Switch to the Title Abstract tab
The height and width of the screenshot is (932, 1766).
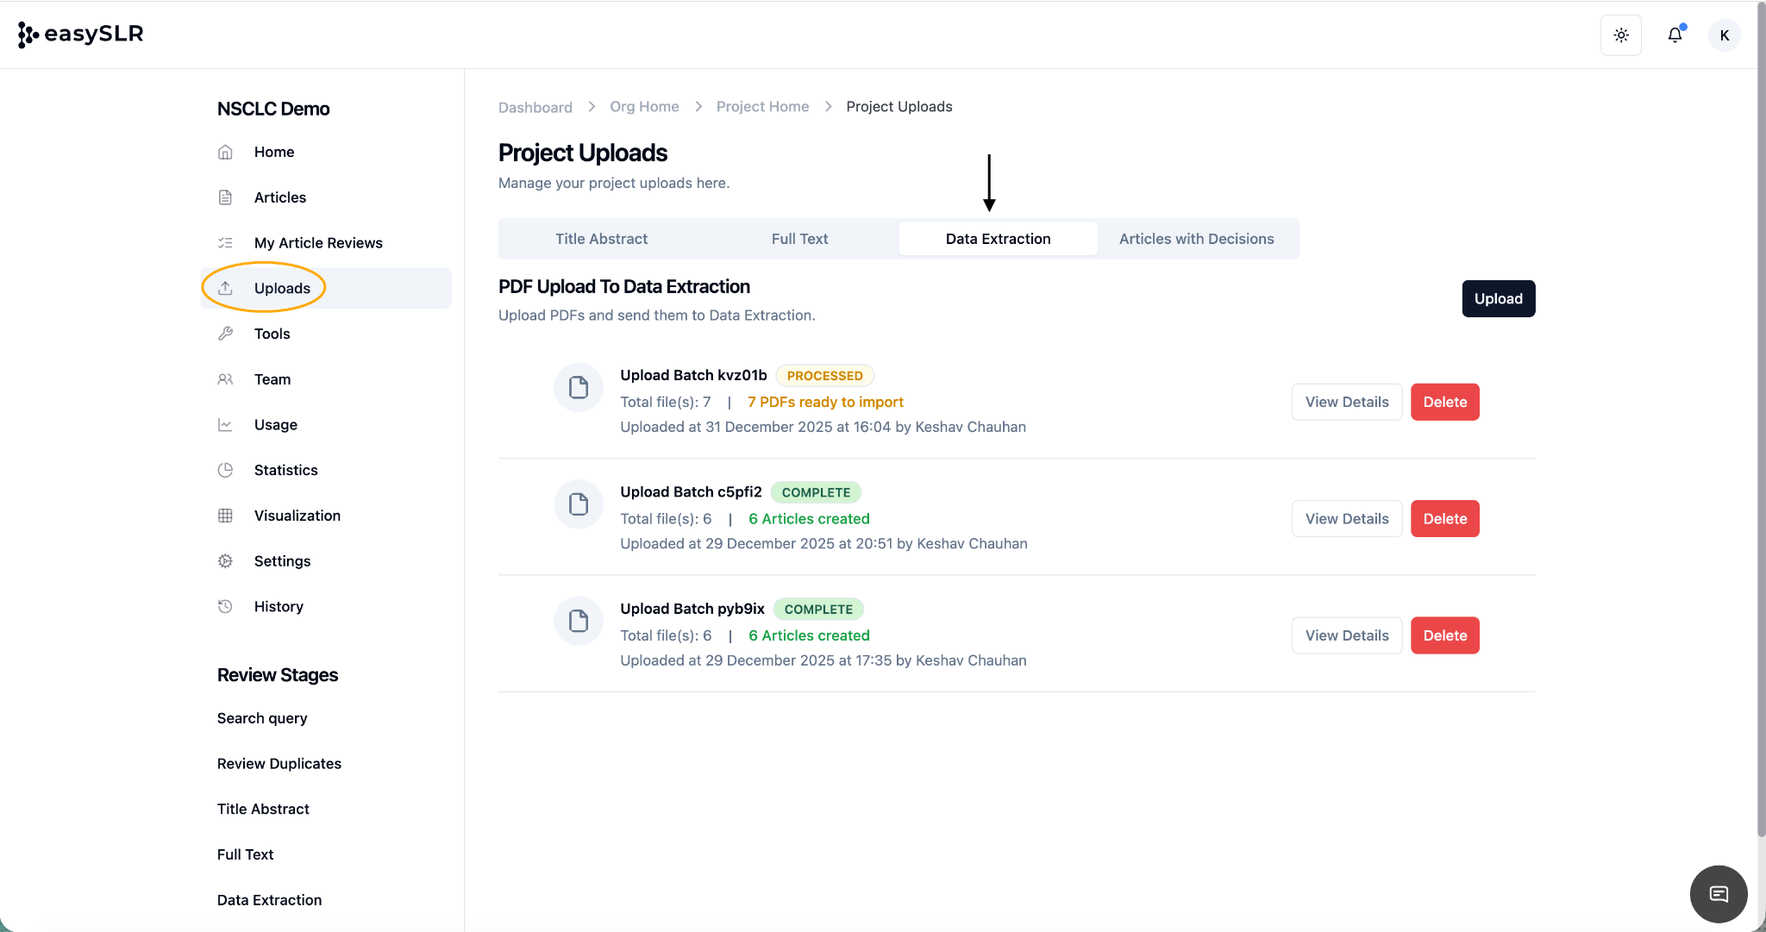click(x=601, y=239)
